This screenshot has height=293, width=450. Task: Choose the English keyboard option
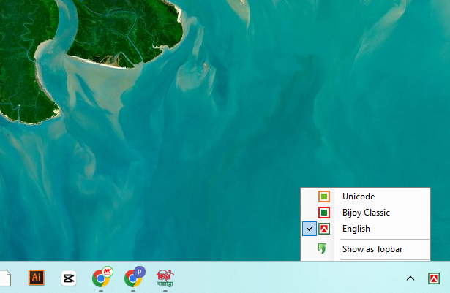[365, 229]
